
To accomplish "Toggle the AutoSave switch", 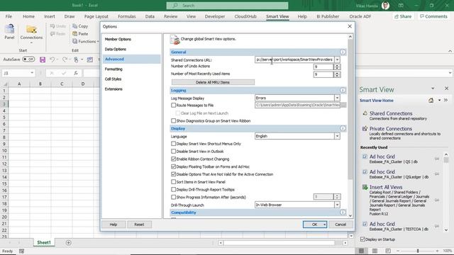I will point(28,59).
